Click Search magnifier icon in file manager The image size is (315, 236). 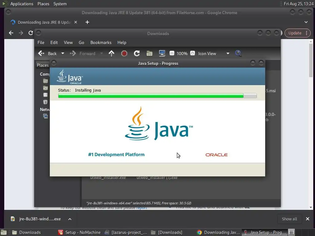(238, 53)
